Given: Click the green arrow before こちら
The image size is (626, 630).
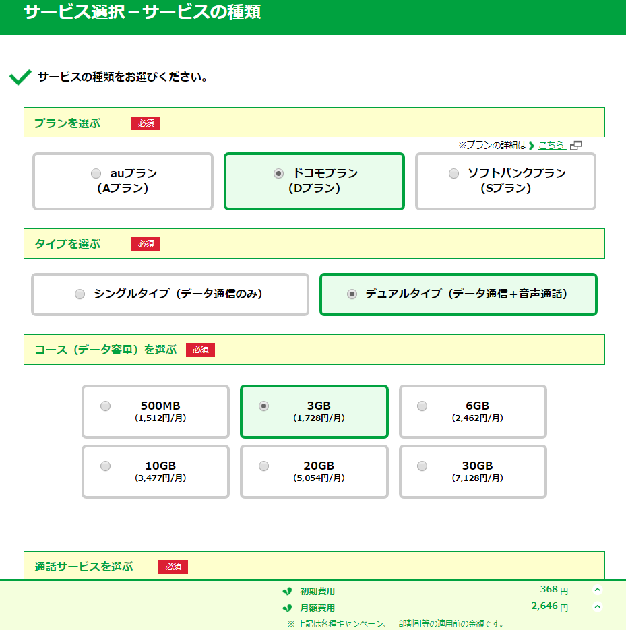Looking at the screenshot, I should [x=532, y=146].
